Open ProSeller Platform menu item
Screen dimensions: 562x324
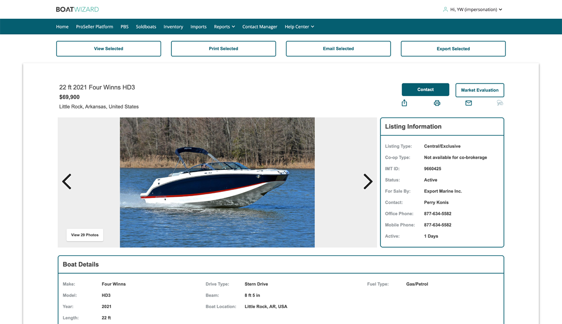95,27
